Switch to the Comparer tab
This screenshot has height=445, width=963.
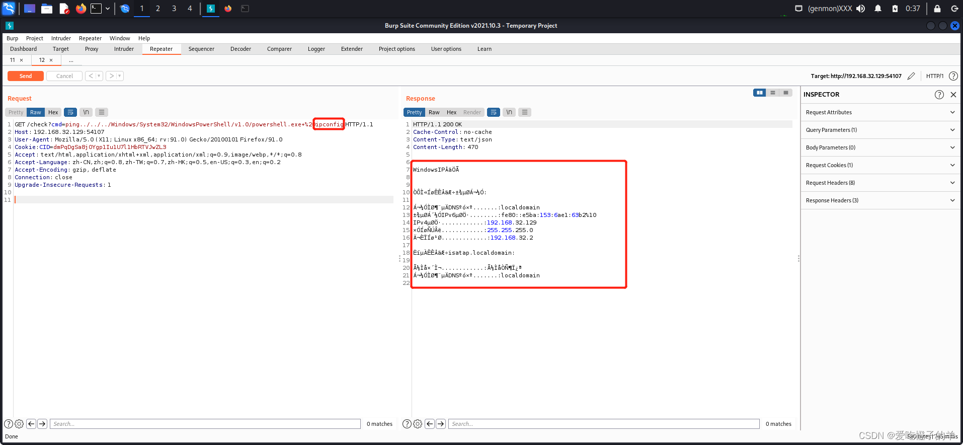(x=280, y=49)
